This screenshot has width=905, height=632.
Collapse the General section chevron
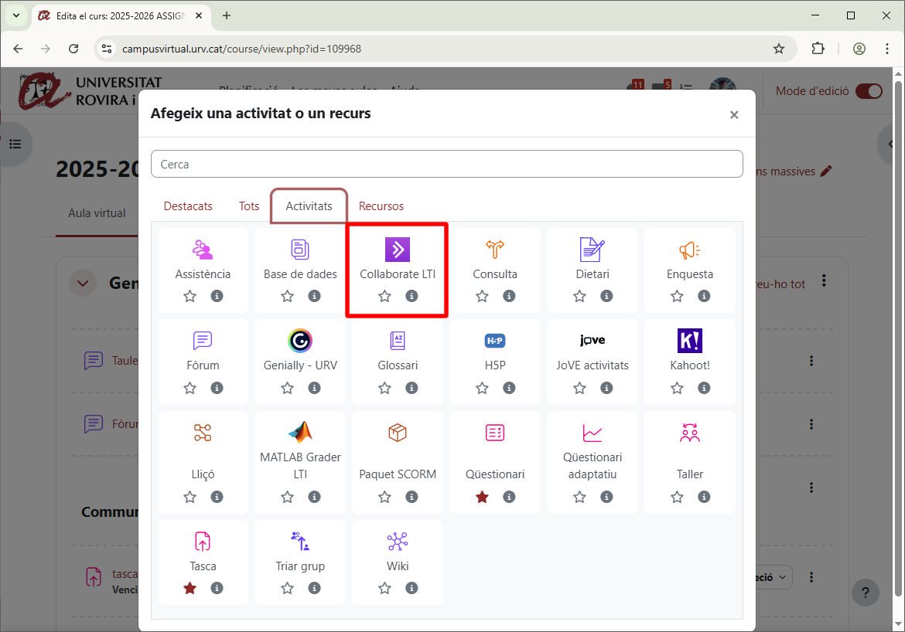(83, 284)
